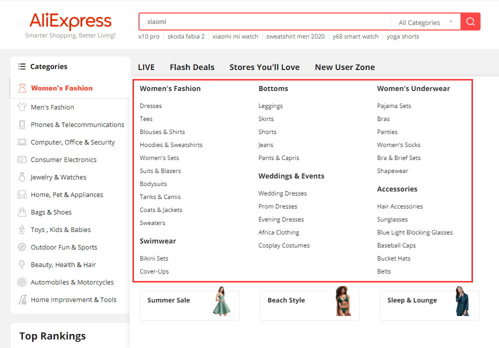Screen dimensions: 499x348
Task: Open the Summer Sale promo card
Action: 189,305
